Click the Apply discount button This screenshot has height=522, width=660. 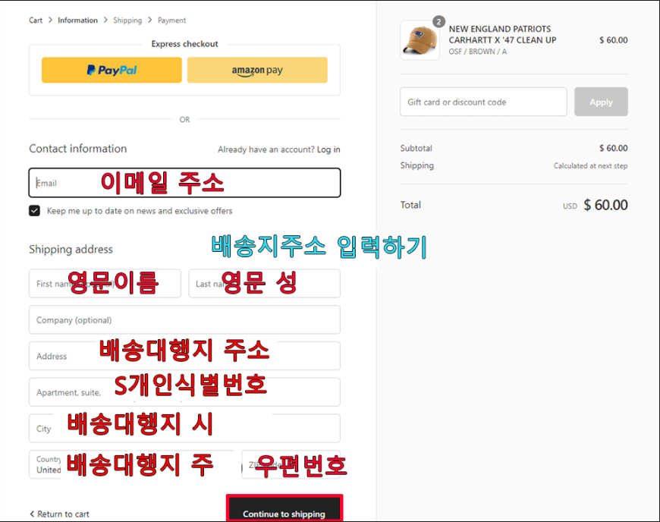click(x=601, y=102)
